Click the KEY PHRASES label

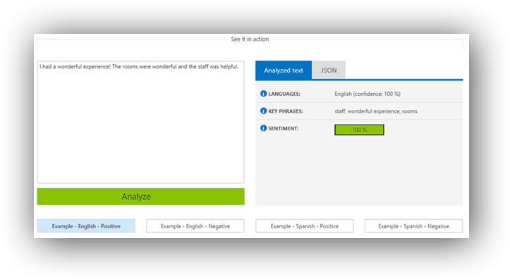(286, 111)
